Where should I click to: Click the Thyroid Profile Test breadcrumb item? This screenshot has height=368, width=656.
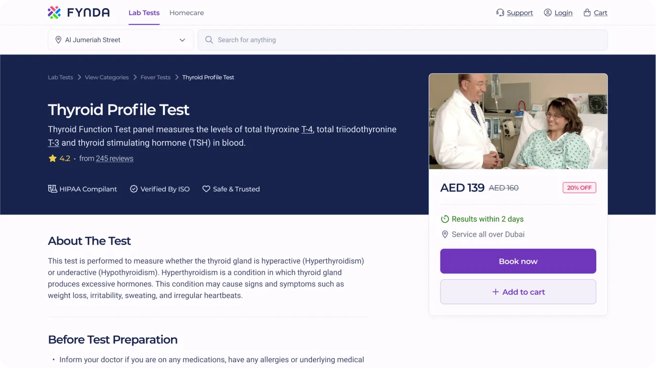tap(208, 77)
